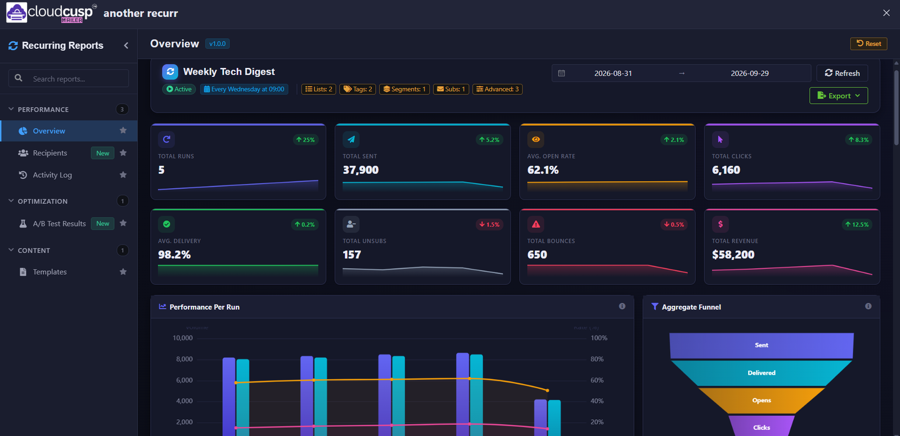Viewport: 900px width, 436px height.
Task: Click the CloudCusp Mailer logo
Action: point(51,13)
